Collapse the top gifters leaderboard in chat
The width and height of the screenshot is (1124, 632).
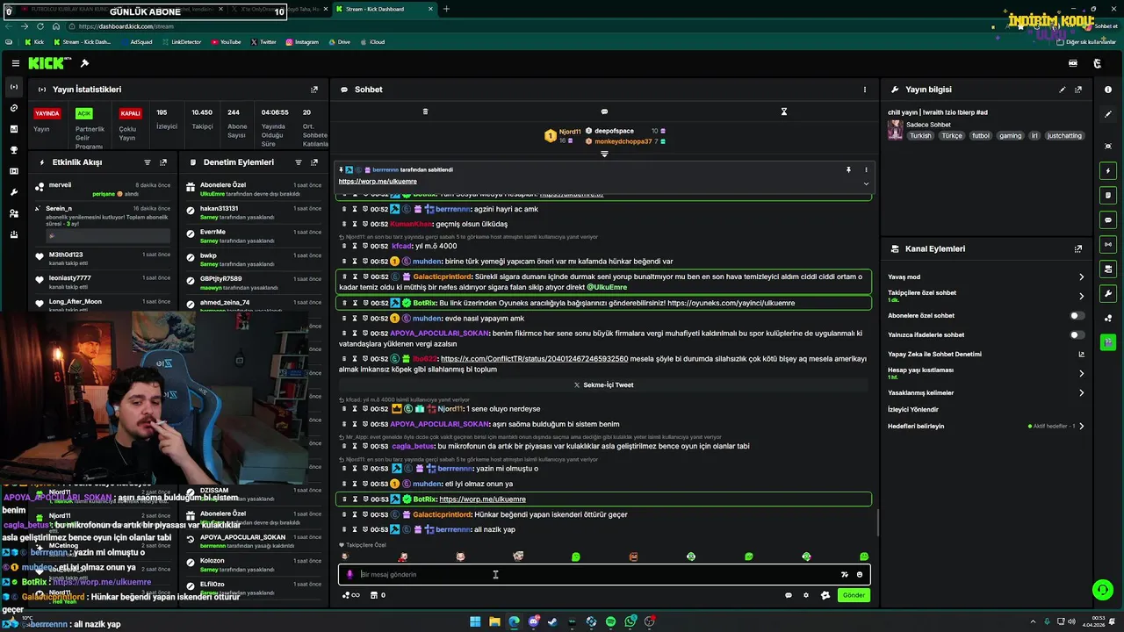(x=604, y=154)
